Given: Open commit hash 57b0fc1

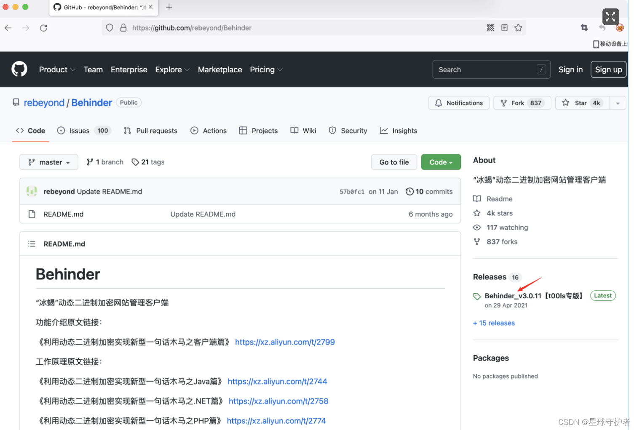Looking at the screenshot, I should click(352, 191).
